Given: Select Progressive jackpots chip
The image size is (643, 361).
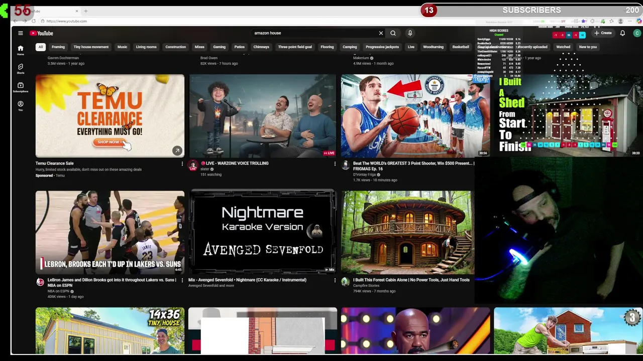Looking at the screenshot, I should coord(382,47).
